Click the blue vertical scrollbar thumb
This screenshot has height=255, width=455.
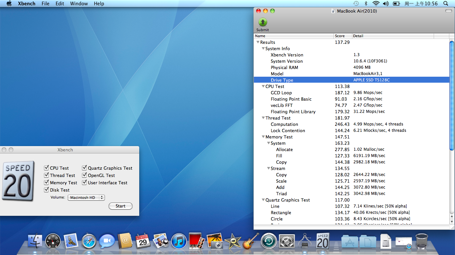point(452,95)
